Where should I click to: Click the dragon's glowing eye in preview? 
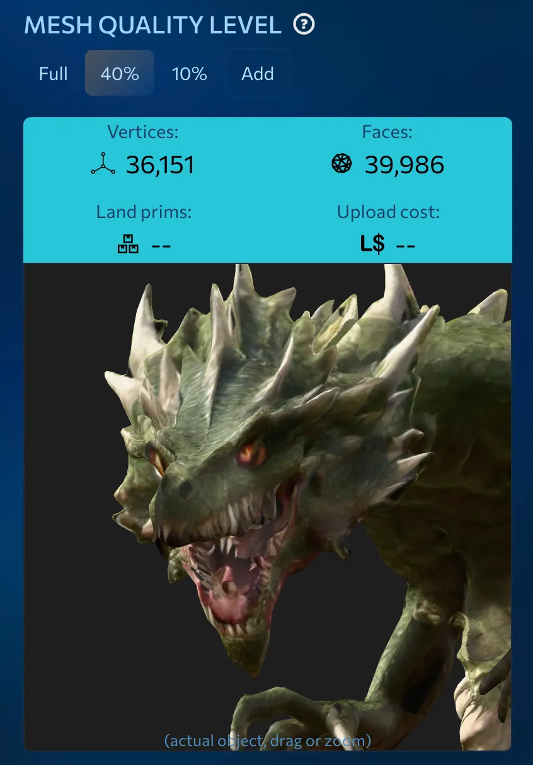250,453
